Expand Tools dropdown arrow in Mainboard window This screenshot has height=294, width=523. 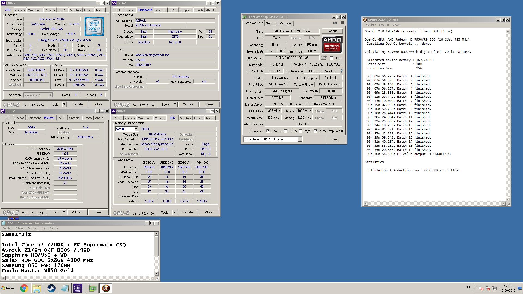pos(175,104)
